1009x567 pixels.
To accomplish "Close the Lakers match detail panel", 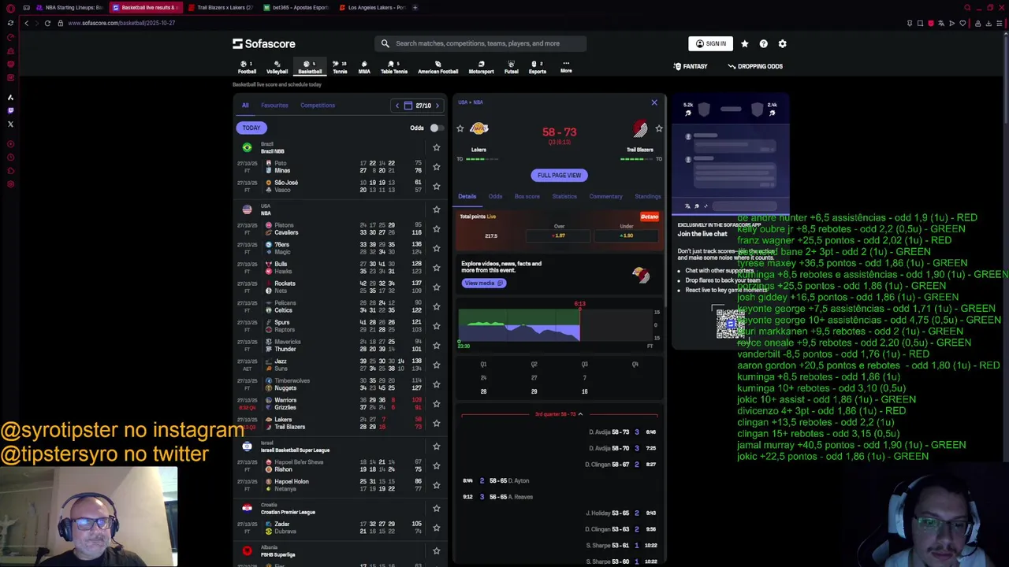I will (654, 102).
